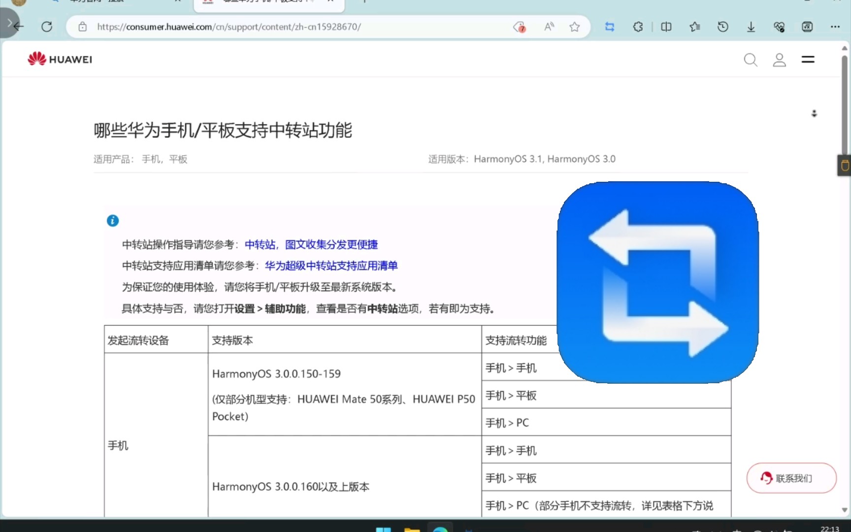Click page scrollbar down arrow
This screenshot has width=851, height=532.
click(x=844, y=510)
